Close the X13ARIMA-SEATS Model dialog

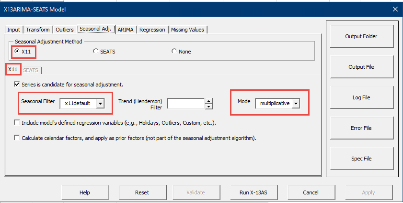coord(395,9)
